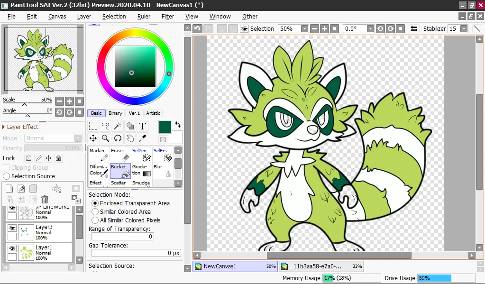This screenshot has height=284, width=485.
Task: Flip the canvas view horizontally
Action: tap(414, 29)
